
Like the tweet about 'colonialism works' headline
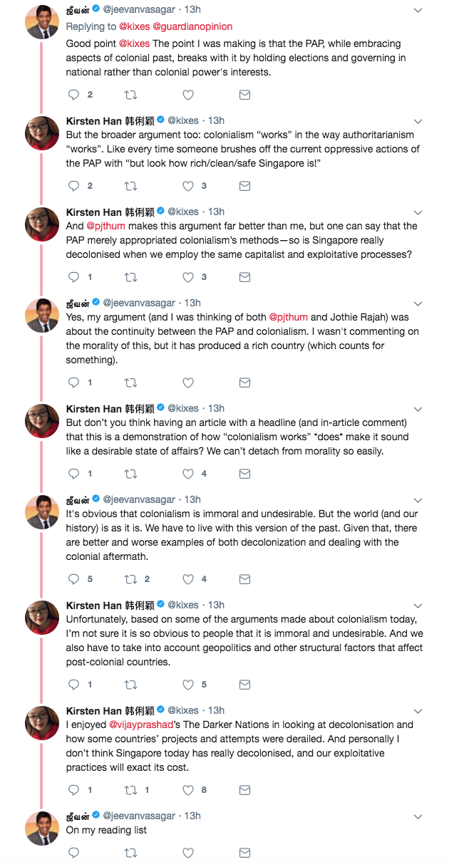coord(188,474)
